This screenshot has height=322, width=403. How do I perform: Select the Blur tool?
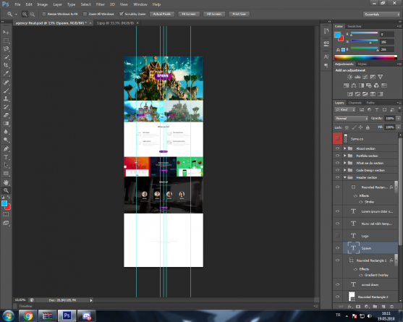click(x=6, y=132)
